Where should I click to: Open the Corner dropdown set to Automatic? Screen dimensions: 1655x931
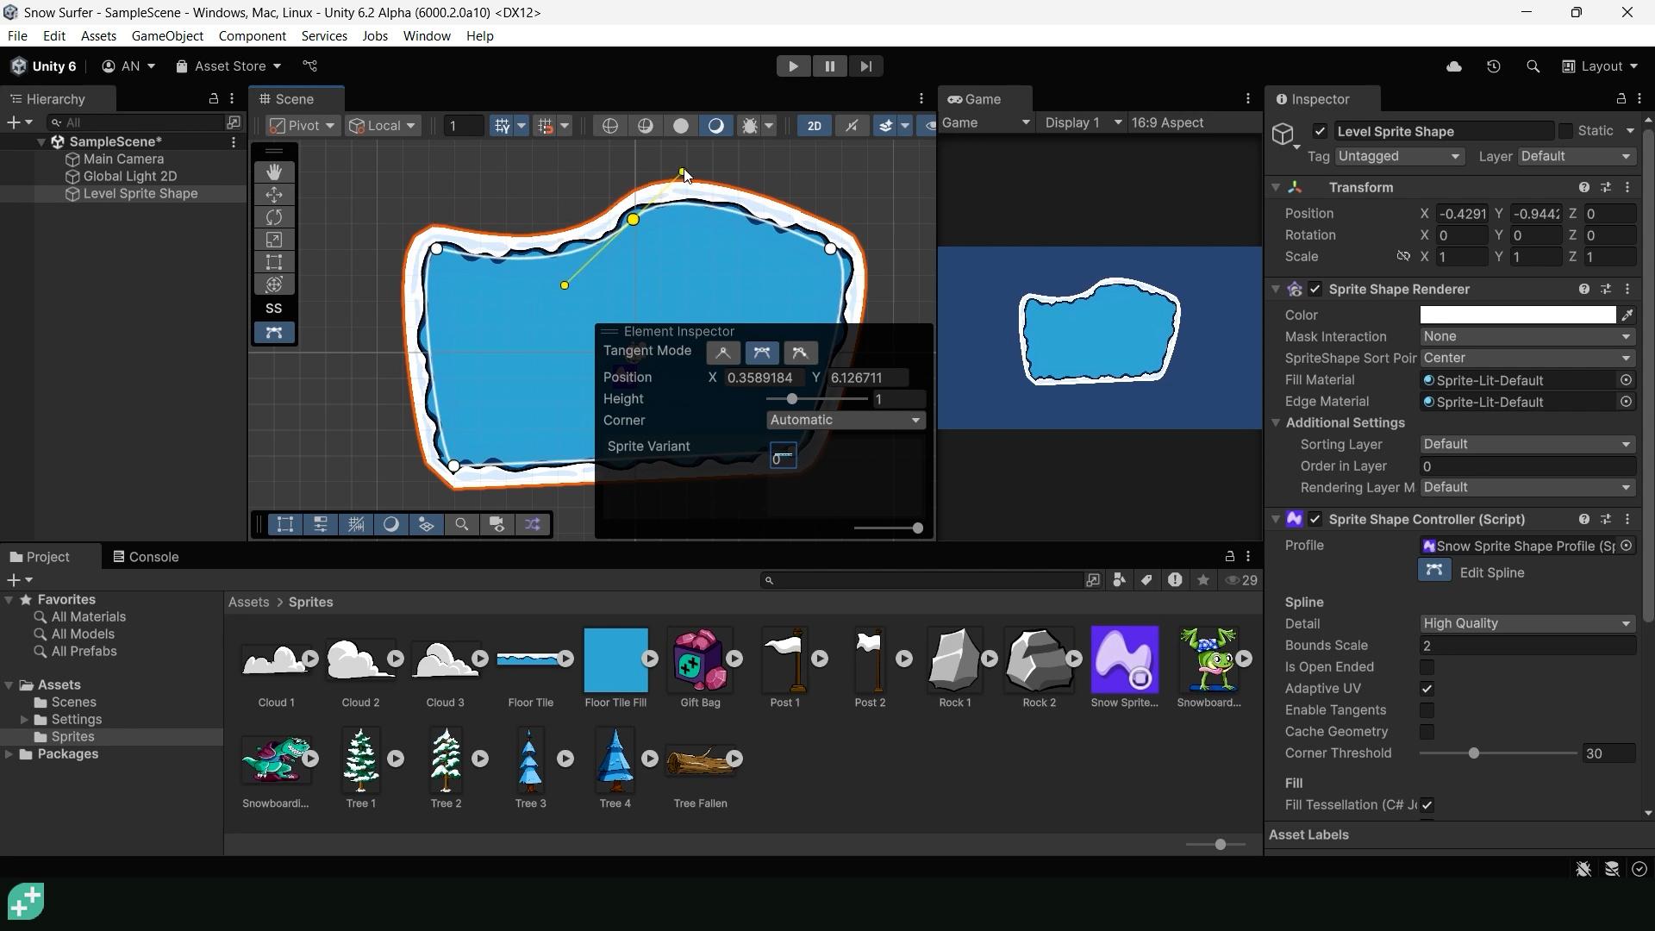tap(846, 421)
